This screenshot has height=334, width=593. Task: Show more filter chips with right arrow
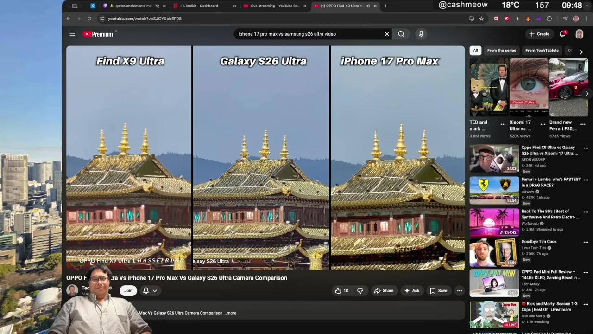click(x=581, y=52)
